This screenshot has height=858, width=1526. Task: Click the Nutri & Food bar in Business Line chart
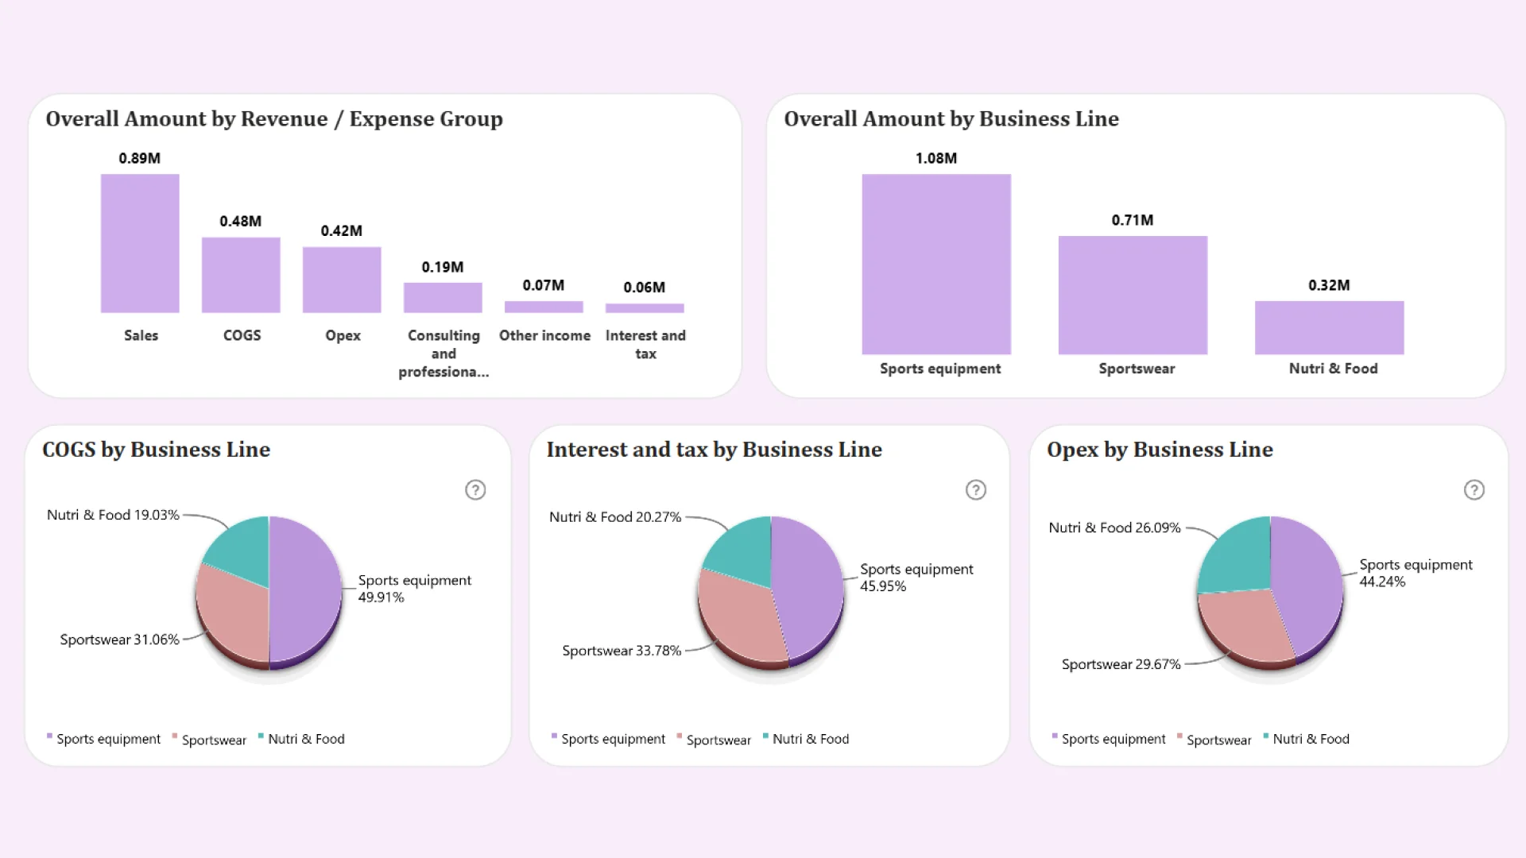1330,327
